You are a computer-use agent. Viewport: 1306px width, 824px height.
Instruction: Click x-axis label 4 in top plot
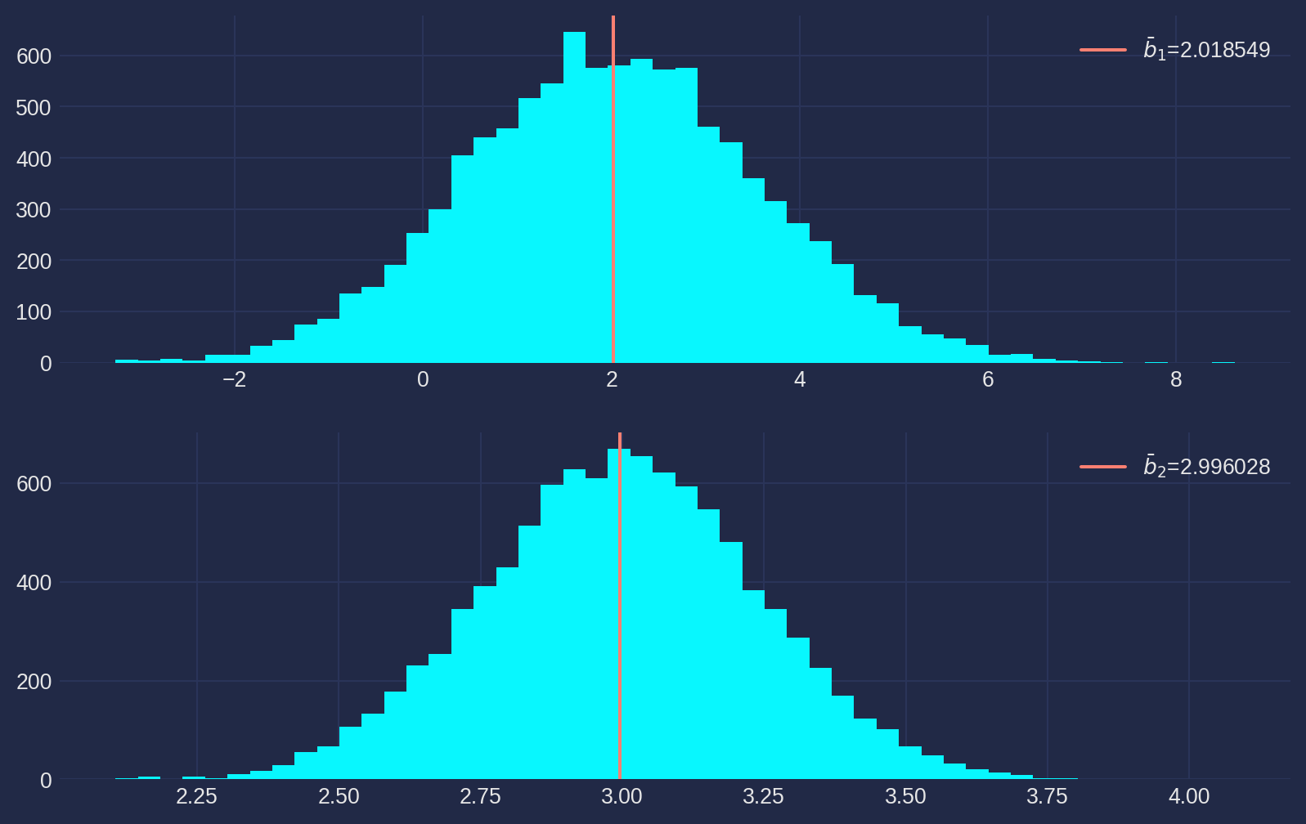pos(800,380)
